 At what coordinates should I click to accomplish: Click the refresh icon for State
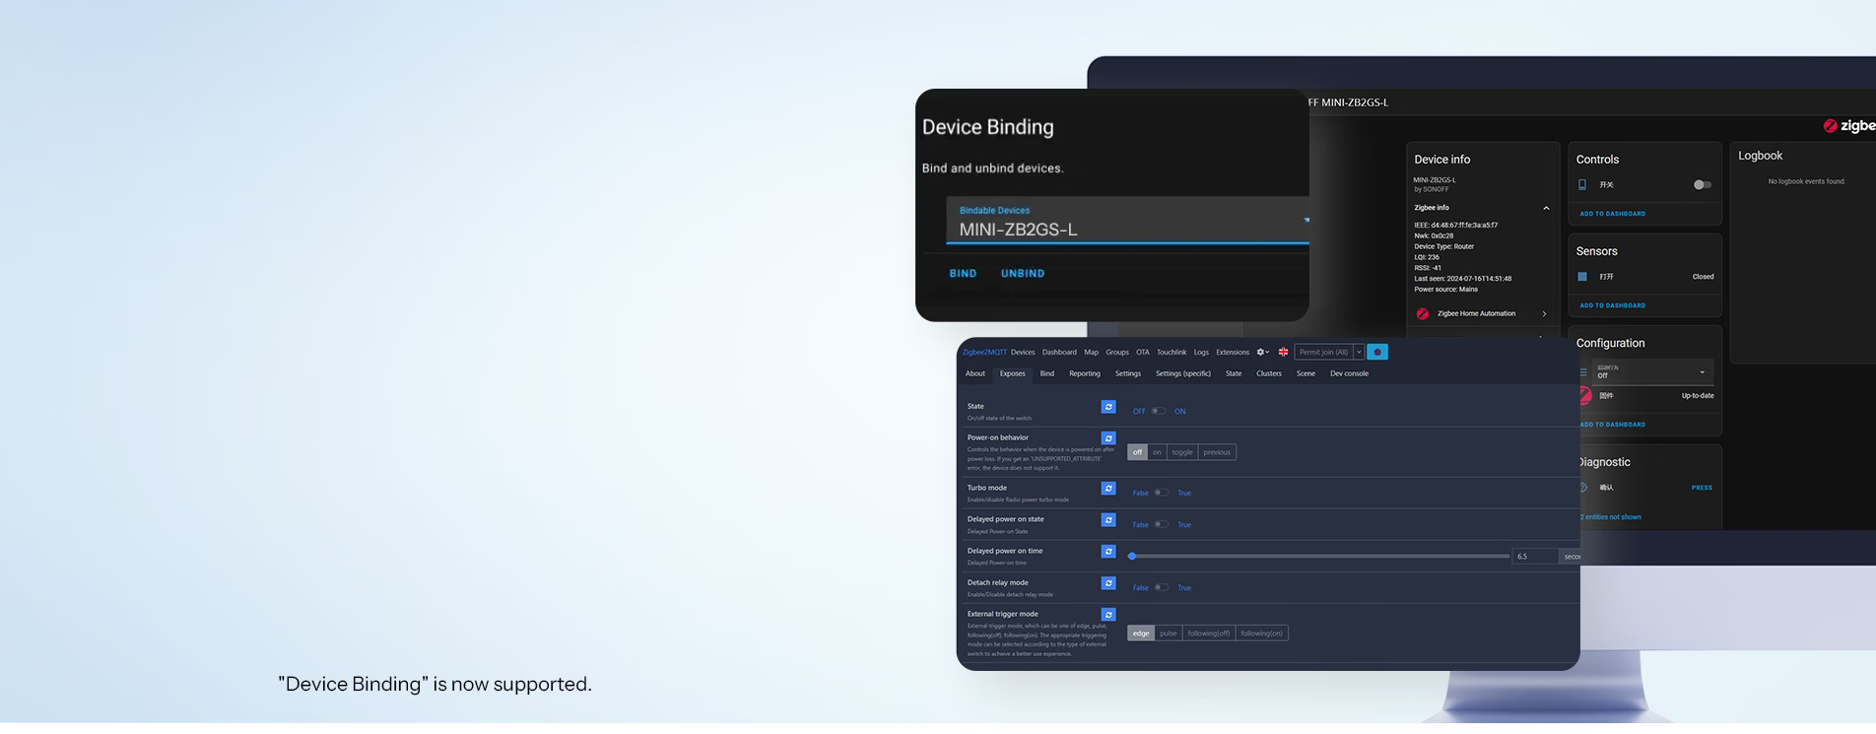[1108, 407]
